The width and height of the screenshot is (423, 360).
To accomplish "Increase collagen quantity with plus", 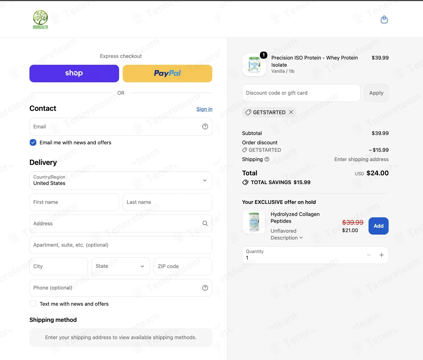I will [381, 255].
